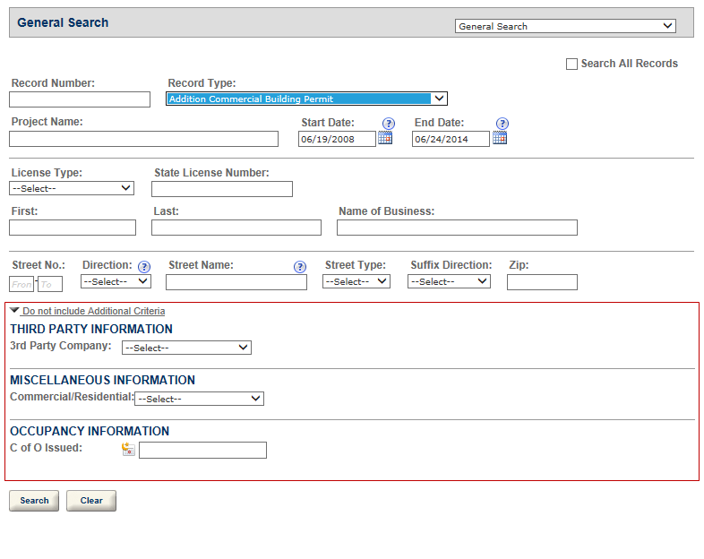
Task: Click the Project Name text field
Action: [x=143, y=139]
